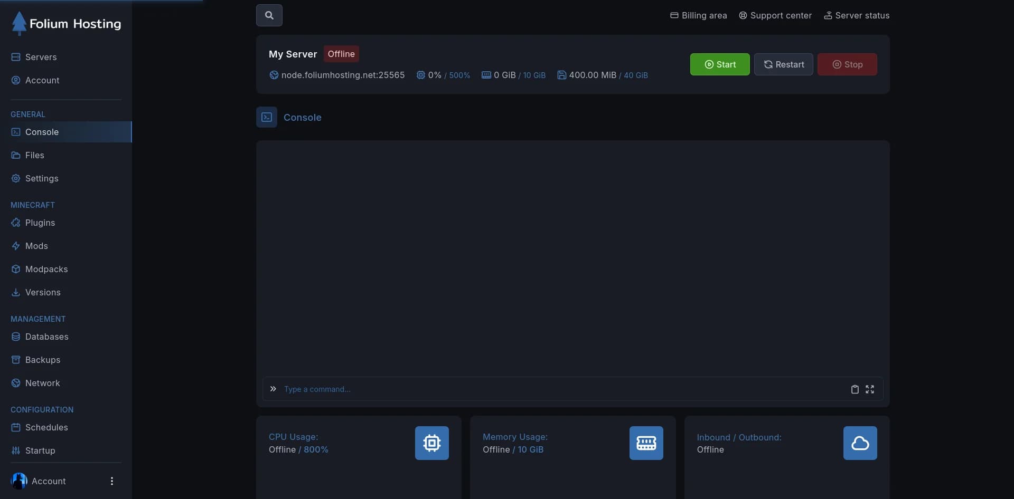Click the 0 GiB / 10 GiB memory value
1014x499 pixels.
[520, 75]
